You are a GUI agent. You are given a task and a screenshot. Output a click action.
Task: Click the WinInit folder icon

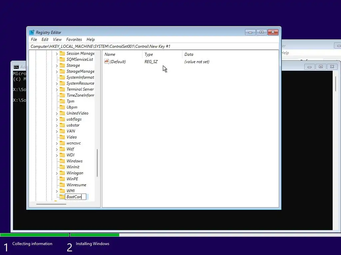coord(62,167)
